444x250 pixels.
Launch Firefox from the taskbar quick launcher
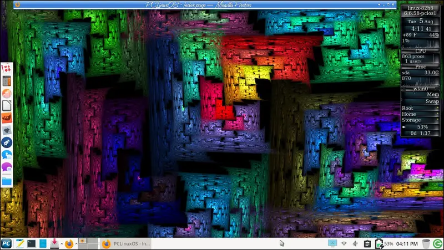coord(69,244)
